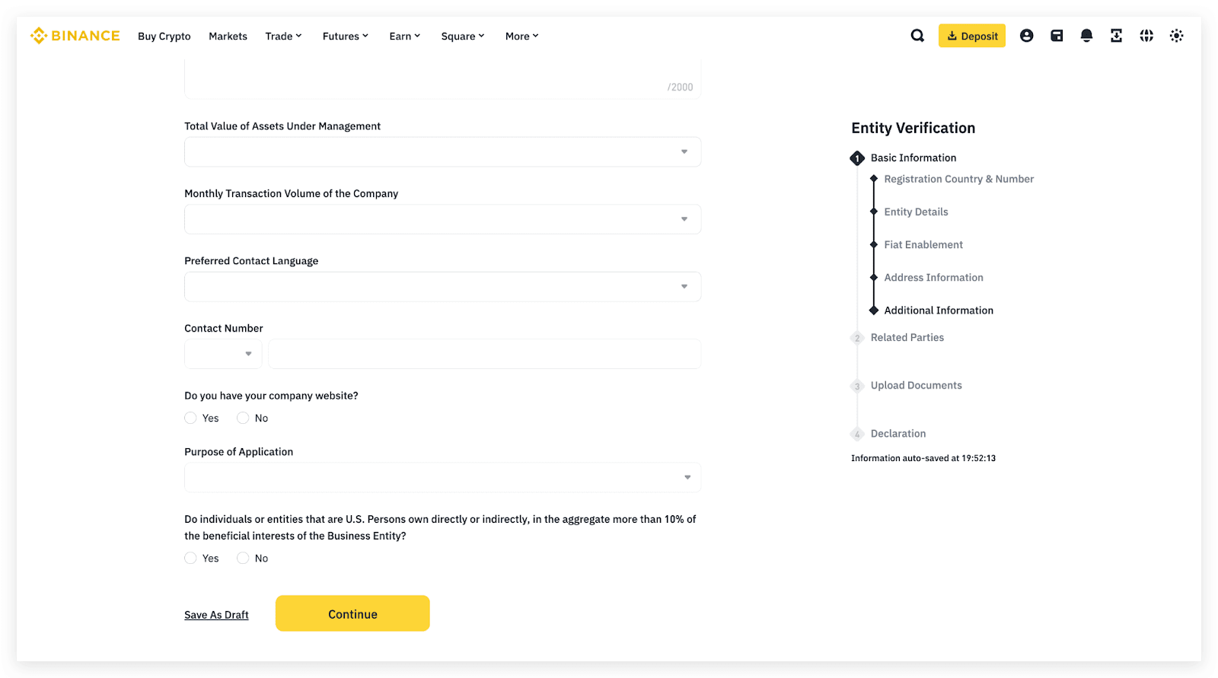Click the text area with /2000 counter
Image resolution: width=1218 pixels, height=678 pixels.
442,81
